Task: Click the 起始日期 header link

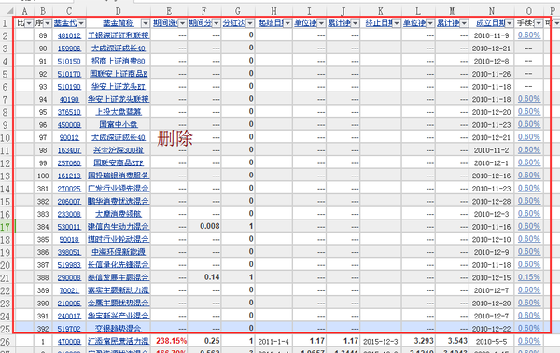Action: pos(271,23)
